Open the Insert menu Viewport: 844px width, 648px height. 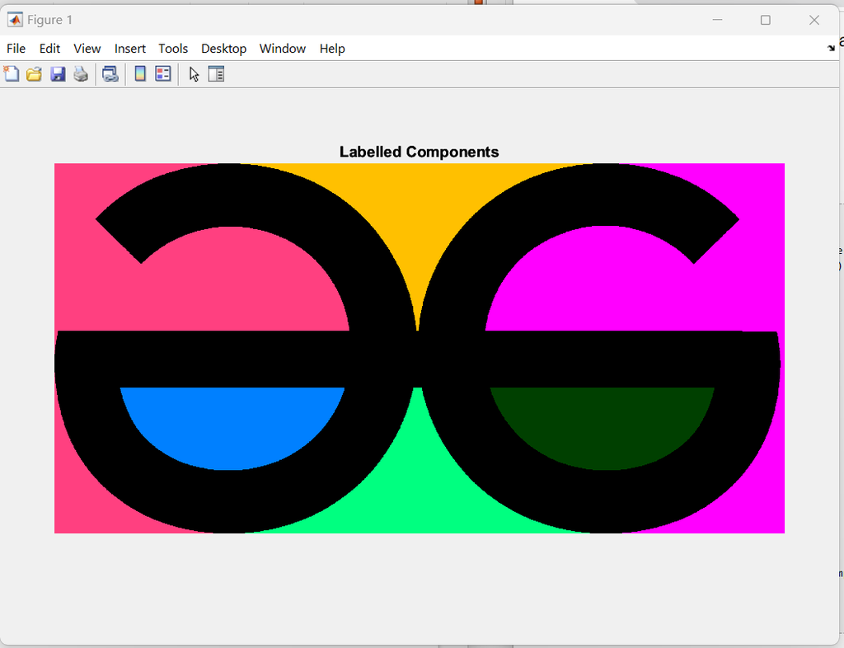129,49
